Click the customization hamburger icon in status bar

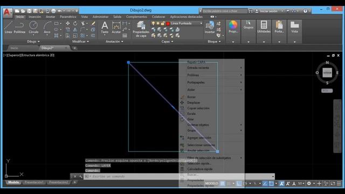coord(339,183)
